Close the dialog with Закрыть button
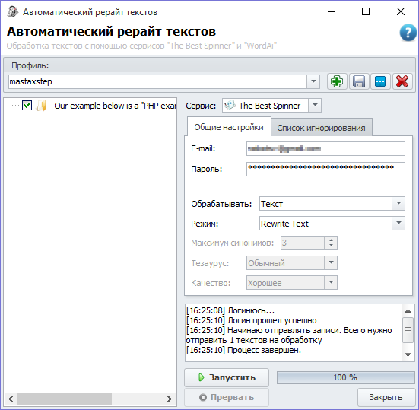The image size is (419, 410). [386, 397]
